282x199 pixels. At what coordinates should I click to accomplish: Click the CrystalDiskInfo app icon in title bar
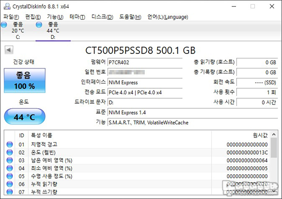click(x=7, y=7)
